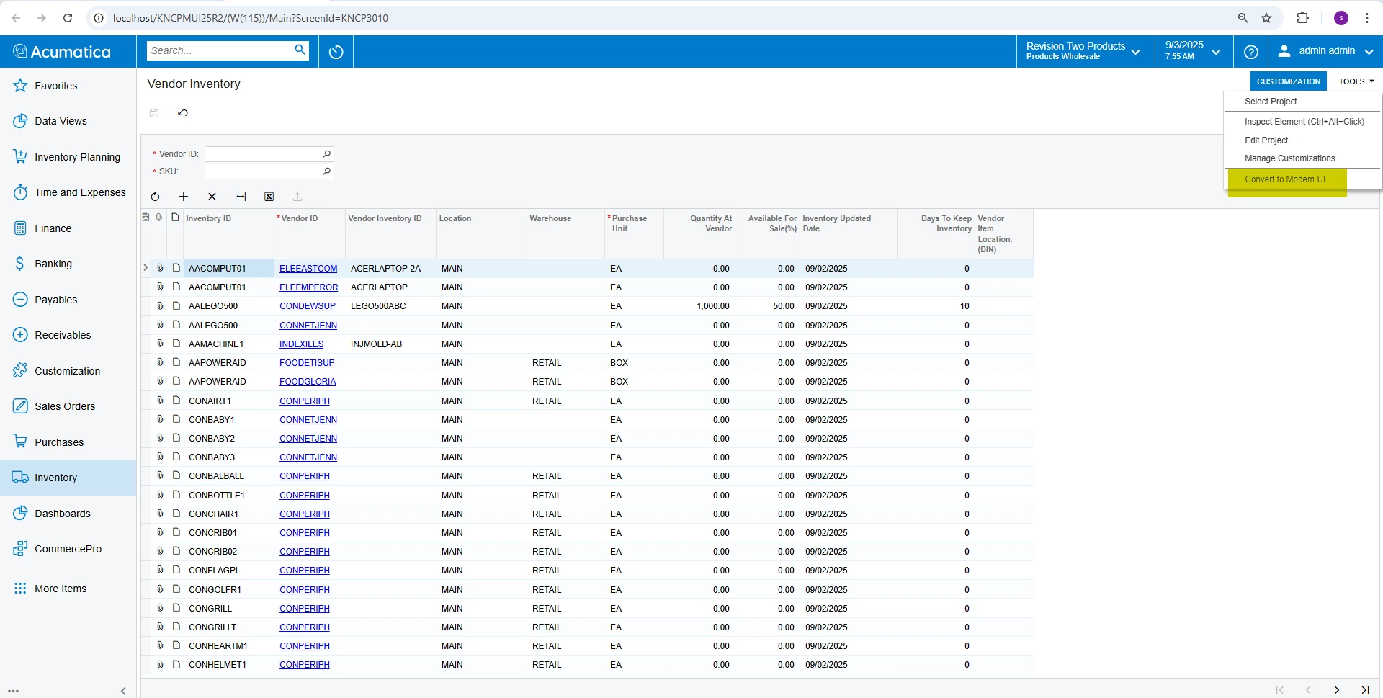Choose Inspect Element menu item
The height and width of the screenshot is (698, 1383).
click(x=1304, y=122)
